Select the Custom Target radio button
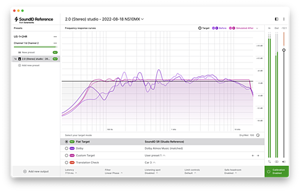 [67, 155]
